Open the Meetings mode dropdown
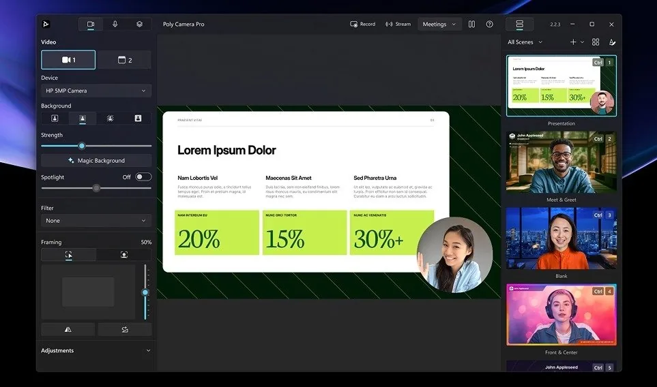657x387 pixels. [439, 25]
